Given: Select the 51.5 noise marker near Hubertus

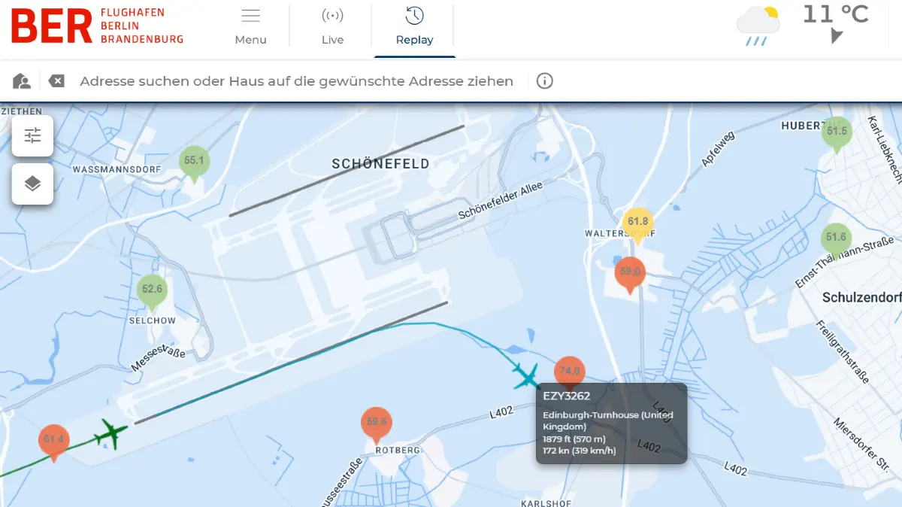Looking at the screenshot, I should pos(837,134).
